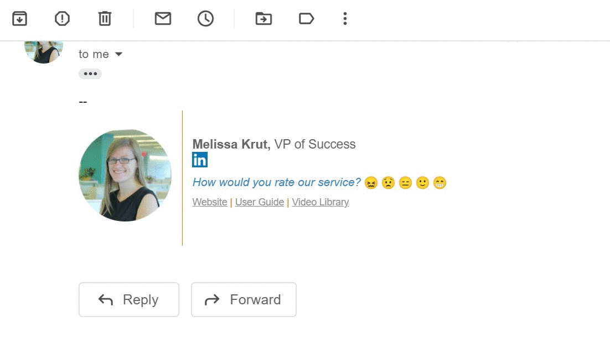Image resolution: width=610 pixels, height=338 pixels.
Task: Apply a label to this email
Action: (307, 18)
